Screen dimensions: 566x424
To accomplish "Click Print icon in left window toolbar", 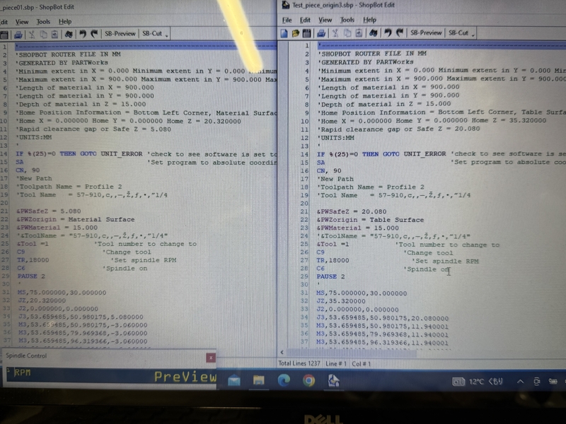I will click(18, 35).
